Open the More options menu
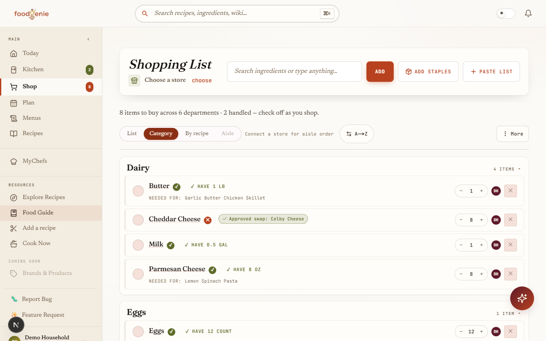 click(513, 134)
